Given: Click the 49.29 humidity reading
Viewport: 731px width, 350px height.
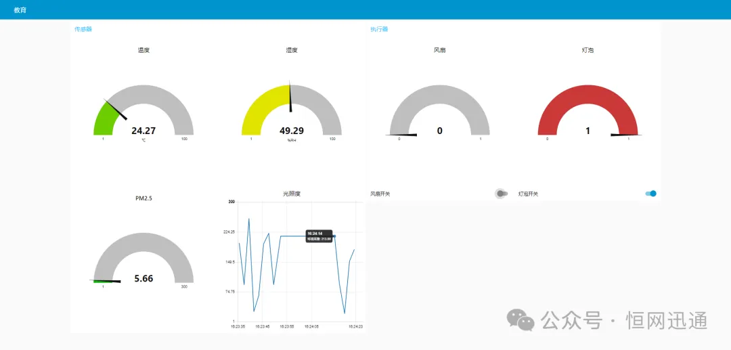Looking at the screenshot, I should [292, 131].
